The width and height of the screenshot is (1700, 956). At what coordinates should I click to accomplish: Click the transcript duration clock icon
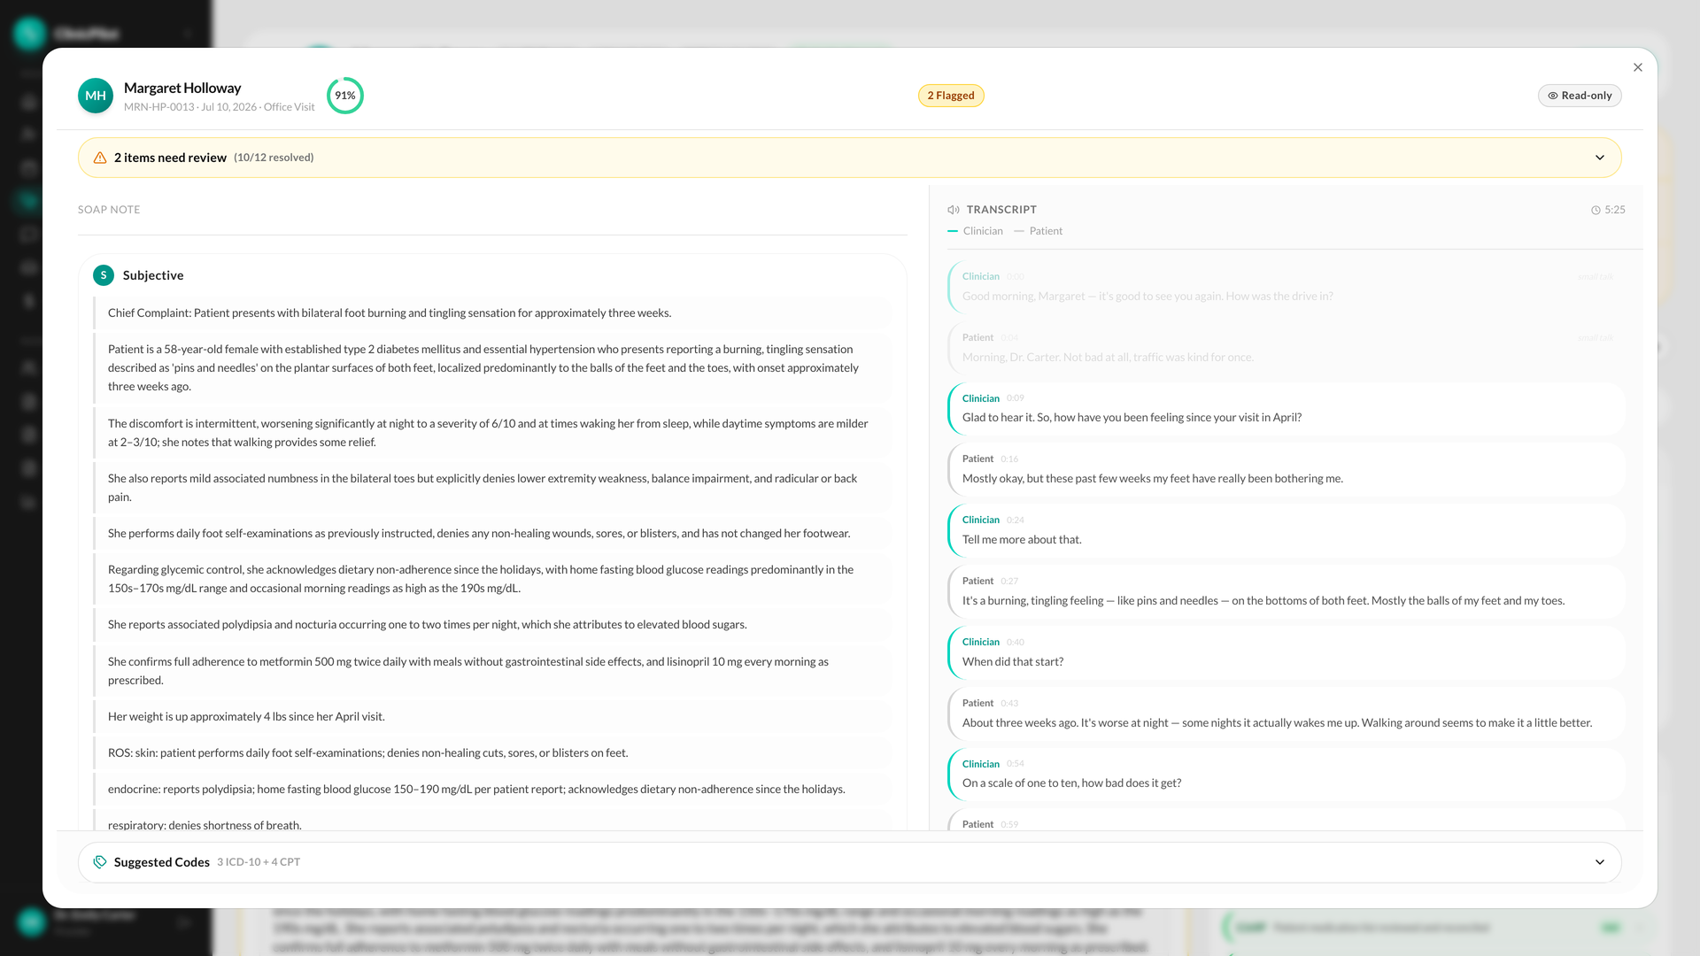1596,210
